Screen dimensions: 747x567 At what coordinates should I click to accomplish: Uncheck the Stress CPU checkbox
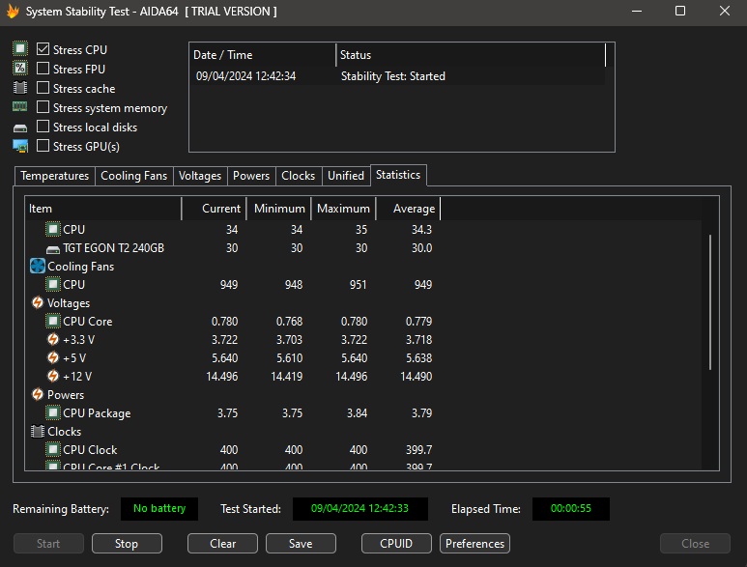click(x=43, y=49)
